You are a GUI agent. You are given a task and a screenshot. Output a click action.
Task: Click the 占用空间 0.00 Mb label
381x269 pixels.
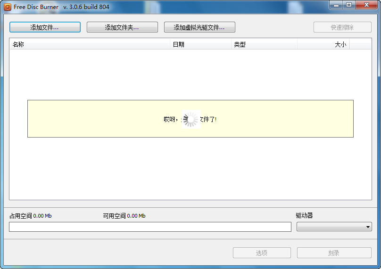30,216
